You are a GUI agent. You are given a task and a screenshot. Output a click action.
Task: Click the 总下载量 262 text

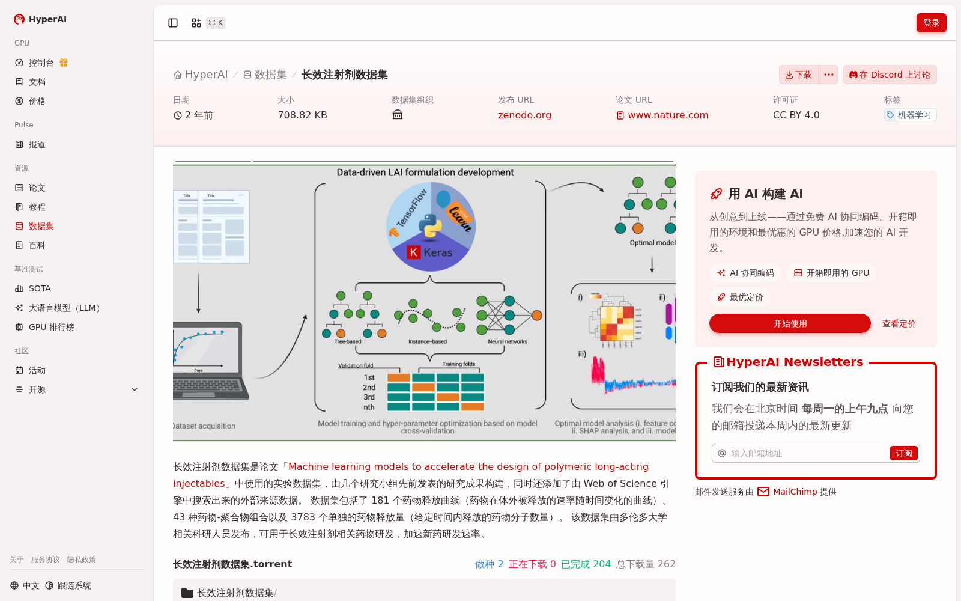click(x=646, y=564)
